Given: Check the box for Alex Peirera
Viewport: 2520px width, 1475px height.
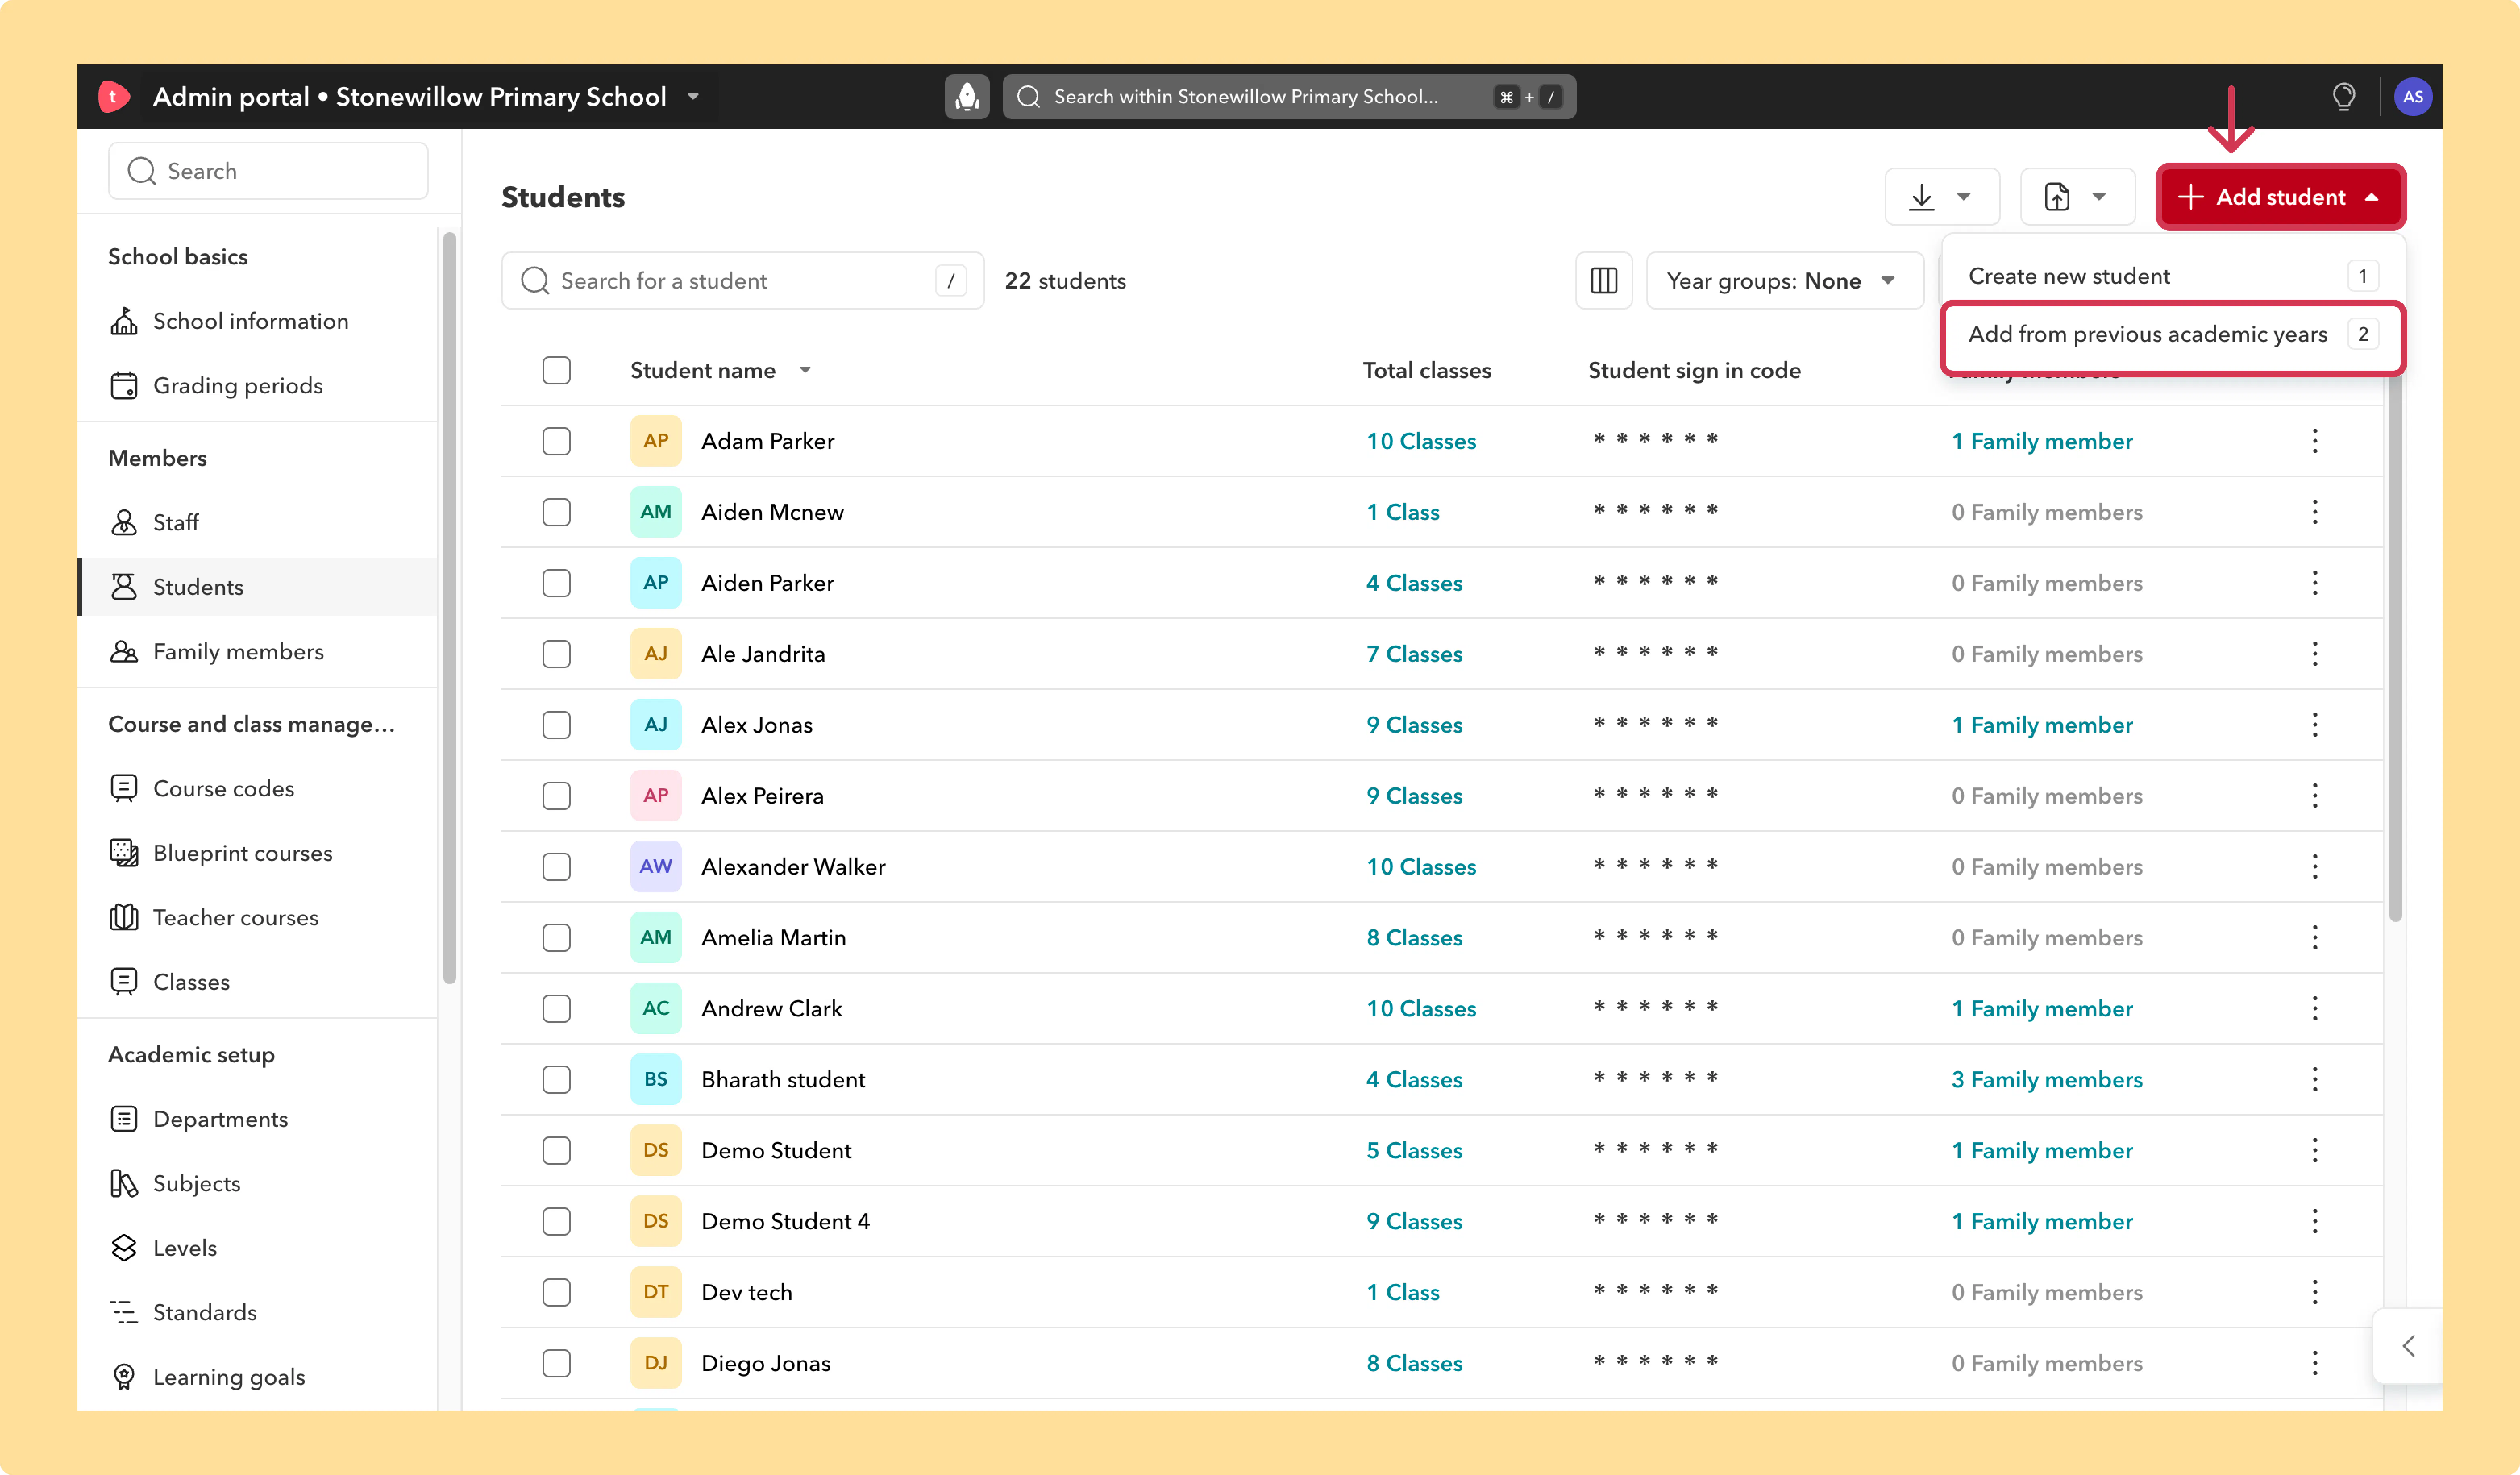Looking at the screenshot, I should click(557, 796).
